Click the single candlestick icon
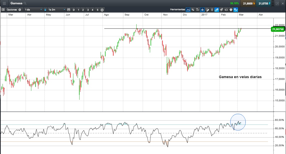Viewport: 286px width, 154px height. [212, 10]
